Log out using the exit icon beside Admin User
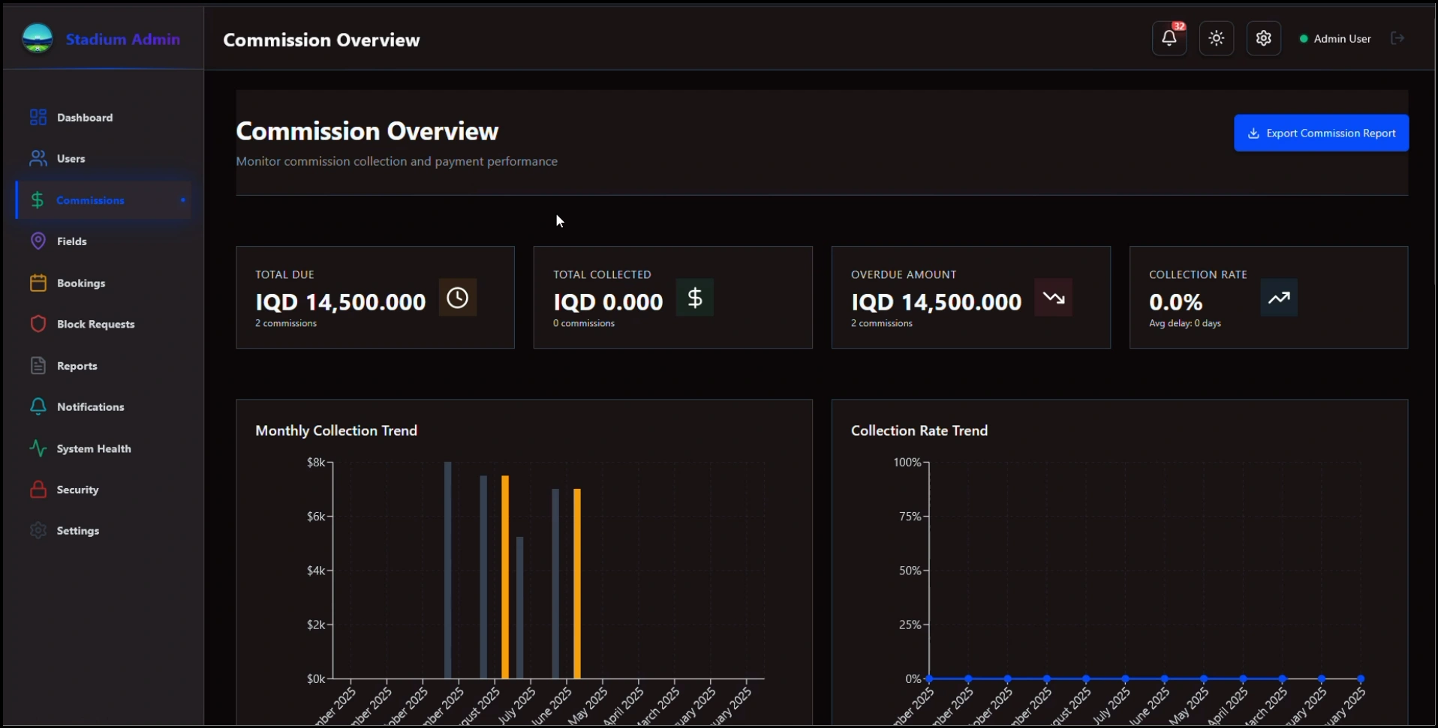 point(1397,37)
